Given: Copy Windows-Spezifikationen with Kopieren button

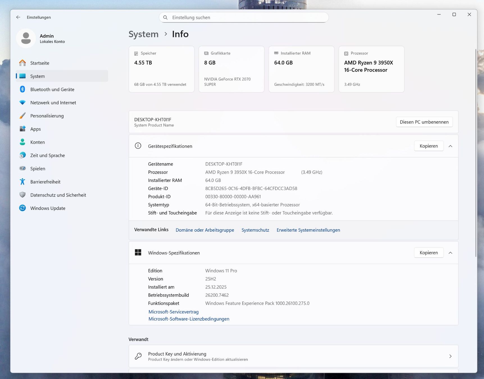Looking at the screenshot, I should 429,253.
